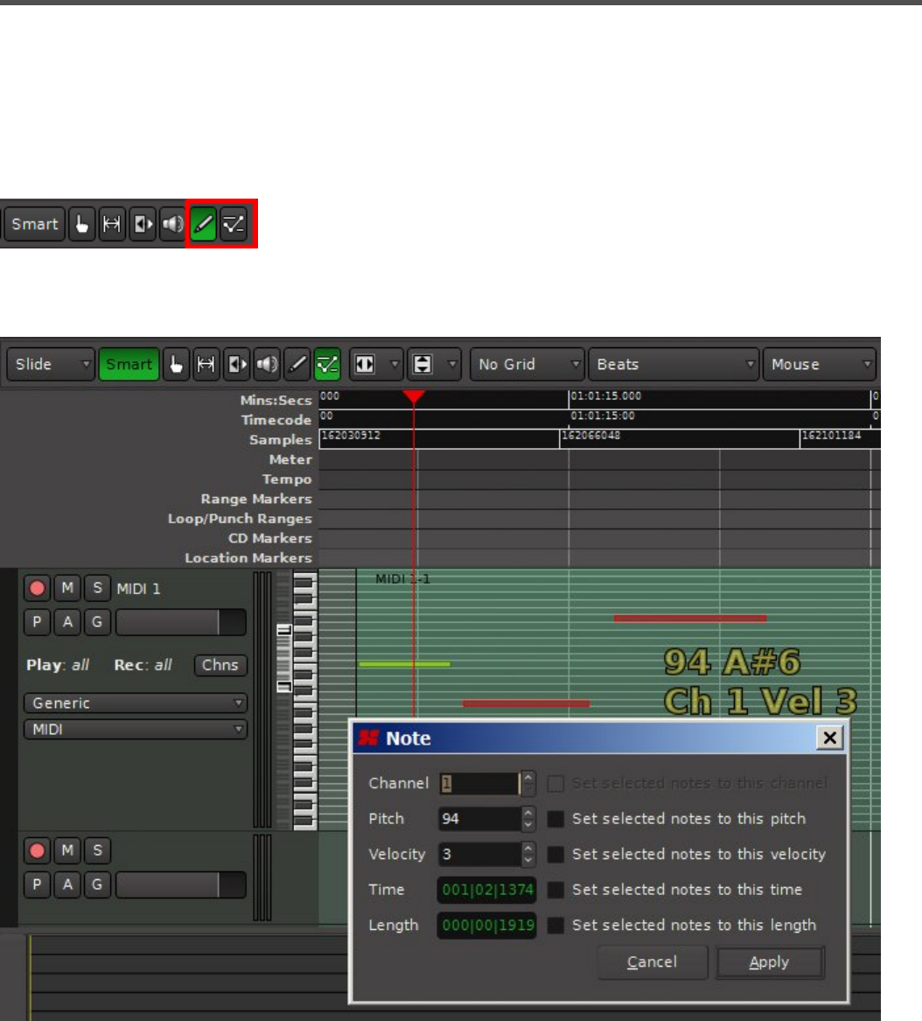
Task: Solo the second unnamed track
Action: coord(97,850)
